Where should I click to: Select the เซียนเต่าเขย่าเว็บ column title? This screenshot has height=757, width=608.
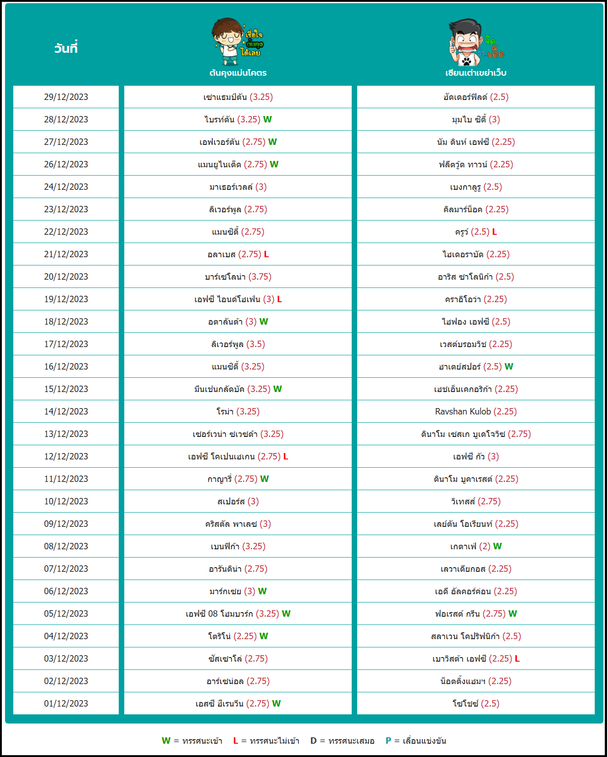point(476,73)
